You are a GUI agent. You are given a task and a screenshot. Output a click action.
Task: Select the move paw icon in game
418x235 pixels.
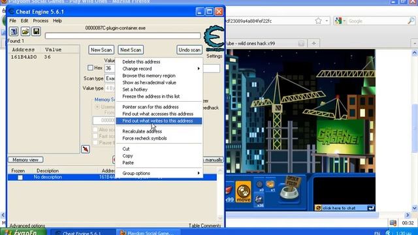click(243, 191)
